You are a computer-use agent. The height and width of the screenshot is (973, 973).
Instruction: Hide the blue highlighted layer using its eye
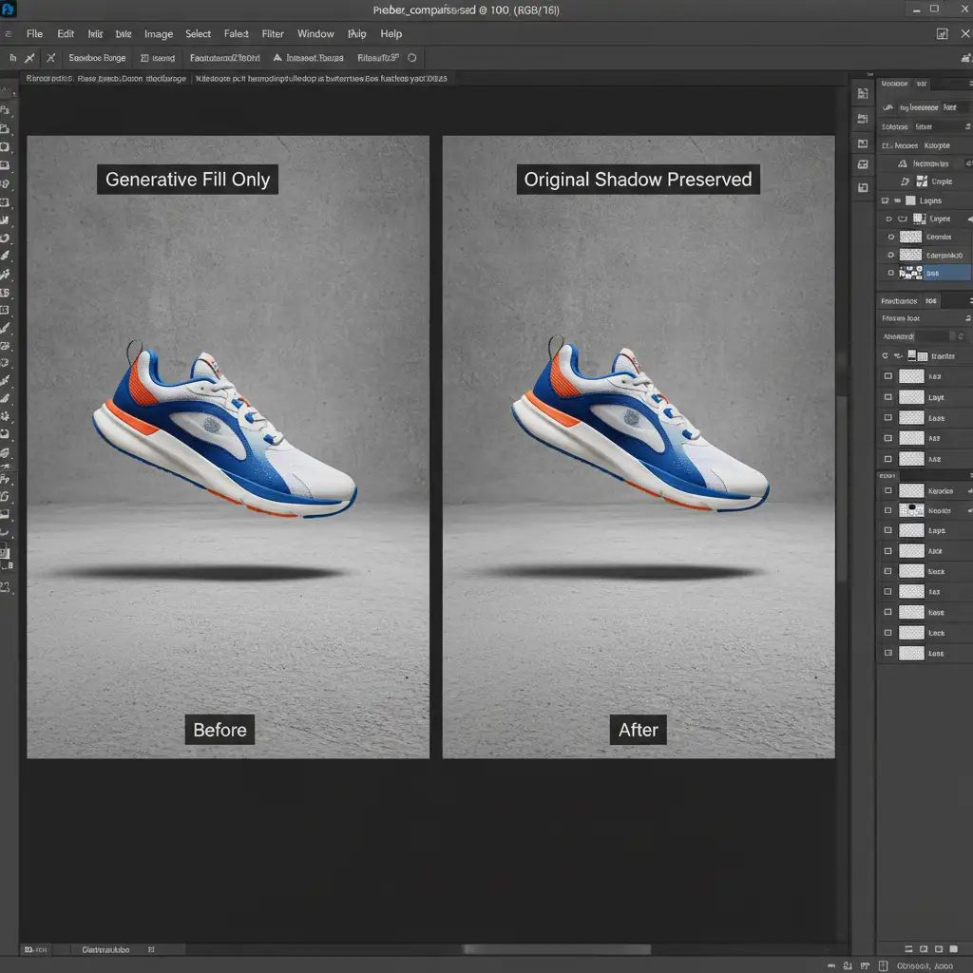tap(890, 273)
